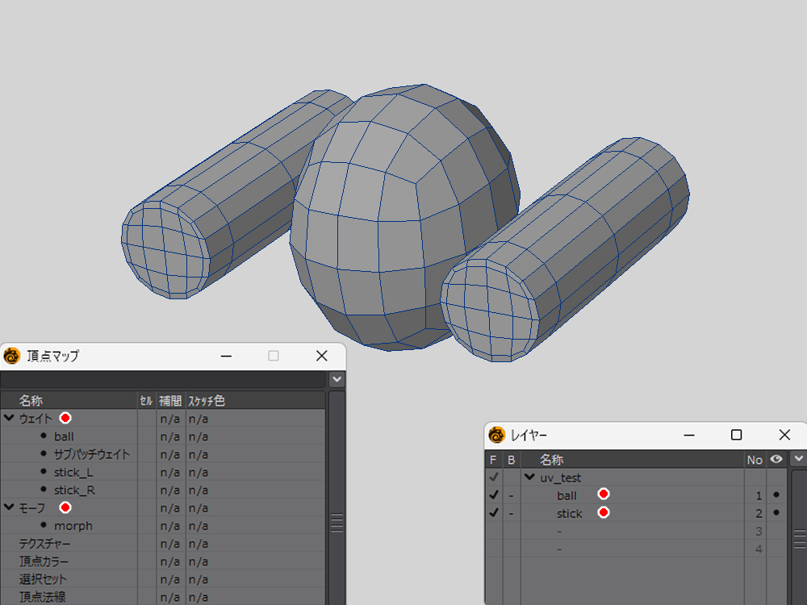The image size is (807, 605).
Task: Select the サブパッチウェイト weight map
Action: [x=91, y=454]
